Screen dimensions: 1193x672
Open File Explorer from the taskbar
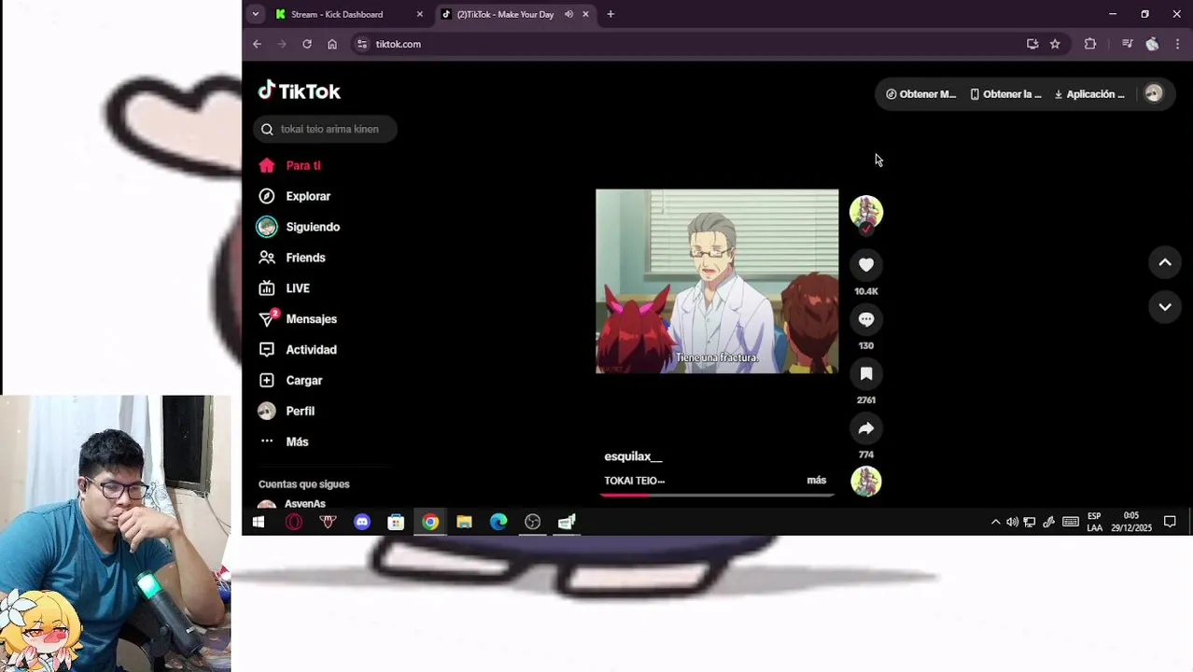pos(464,522)
